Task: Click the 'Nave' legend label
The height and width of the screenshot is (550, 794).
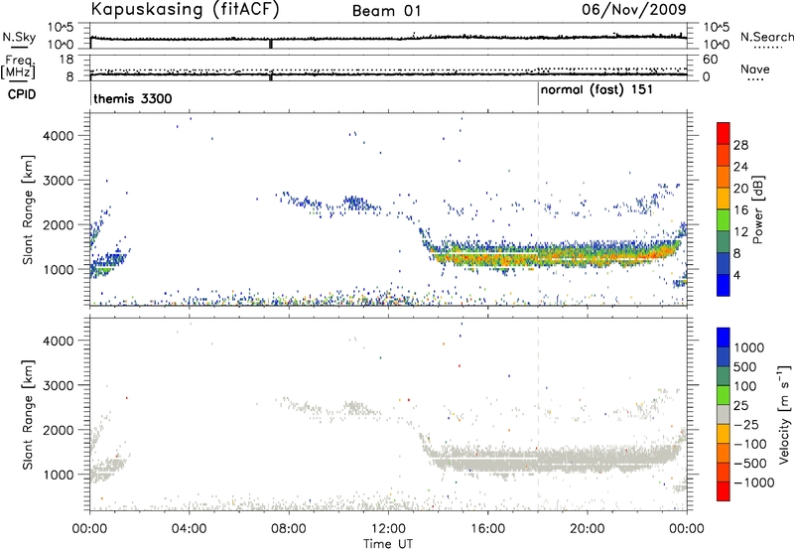Action: [x=755, y=69]
